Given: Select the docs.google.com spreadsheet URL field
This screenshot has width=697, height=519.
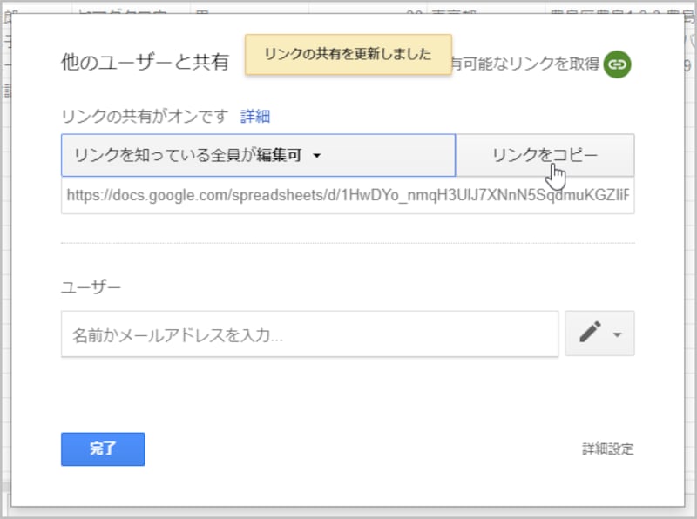Looking at the screenshot, I should click(348, 196).
